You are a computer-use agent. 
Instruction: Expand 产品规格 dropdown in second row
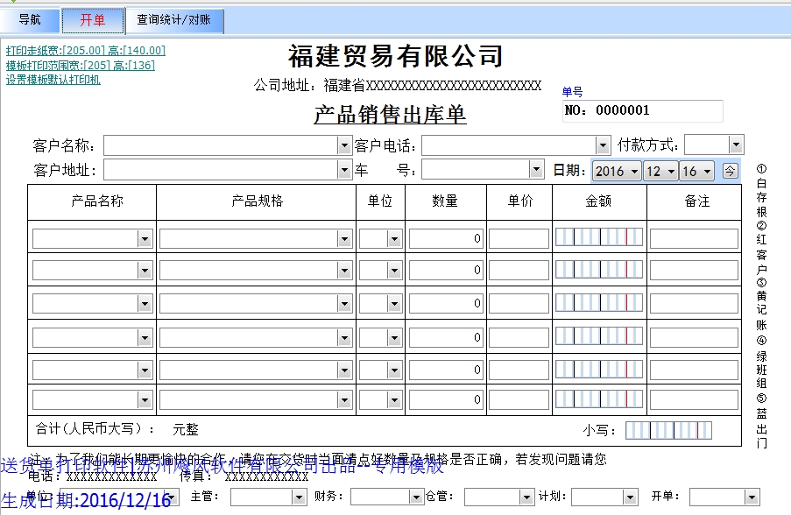pos(344,271)
